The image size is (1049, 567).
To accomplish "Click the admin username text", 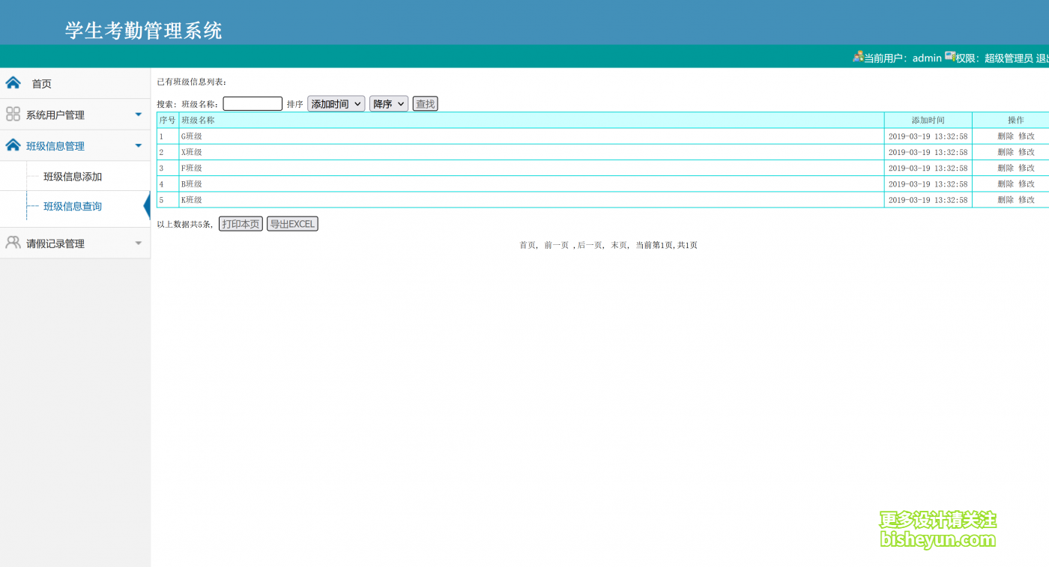I will [x=927, y=58].
